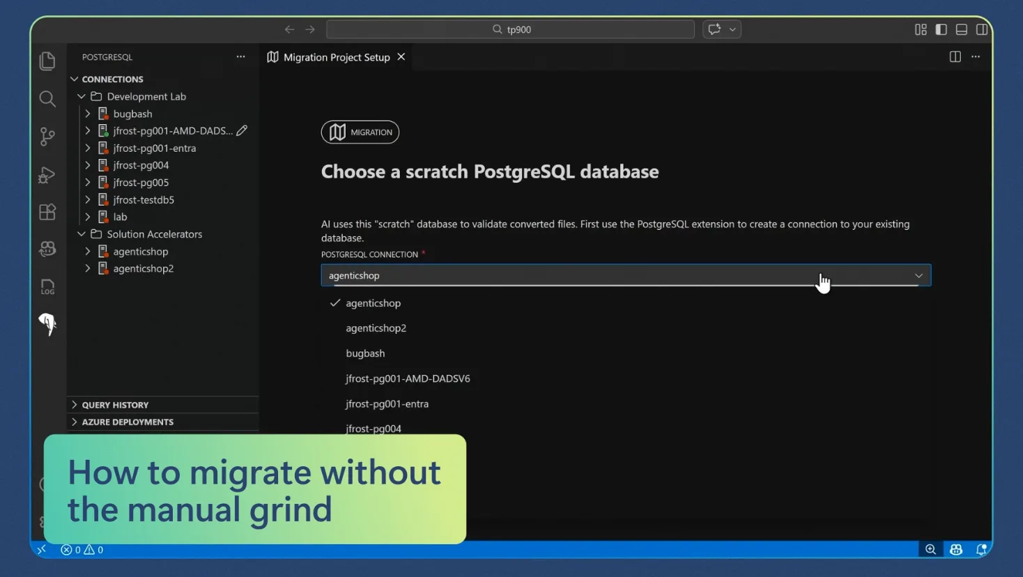The height and width of the screenshot is (577, 1023).
Task: Open notifications bell in status bar
Action: (981, 550)
